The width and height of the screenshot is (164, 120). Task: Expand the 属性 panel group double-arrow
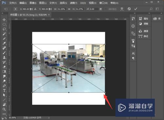(x=149, y=13)
